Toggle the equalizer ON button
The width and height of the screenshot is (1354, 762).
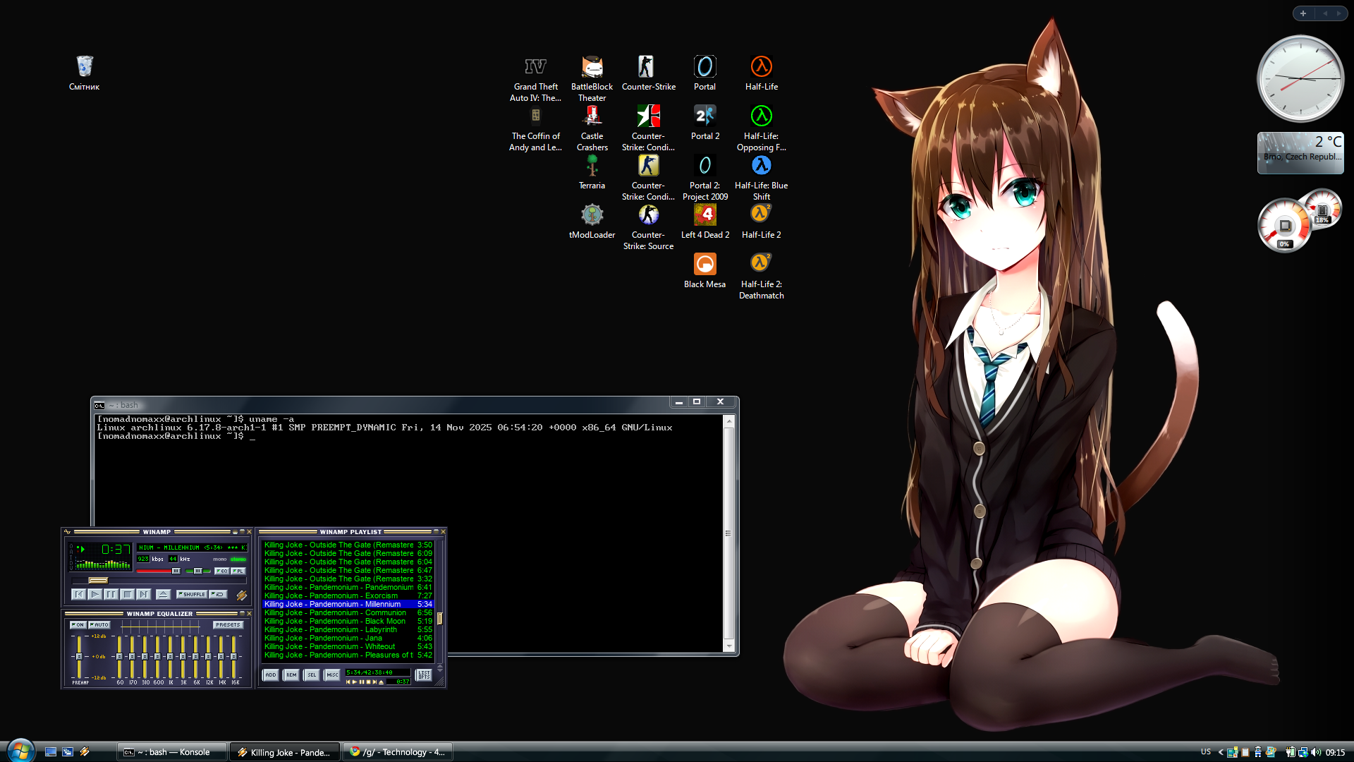(78, 625)
